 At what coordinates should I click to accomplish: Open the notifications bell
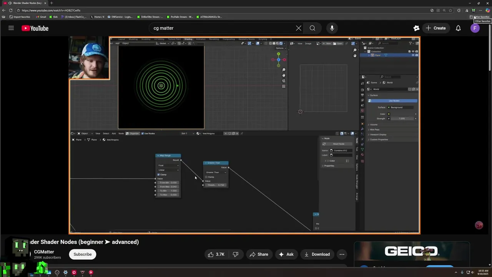coord(458,28)
